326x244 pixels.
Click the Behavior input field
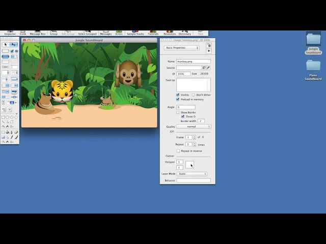[x=194, y=180]
